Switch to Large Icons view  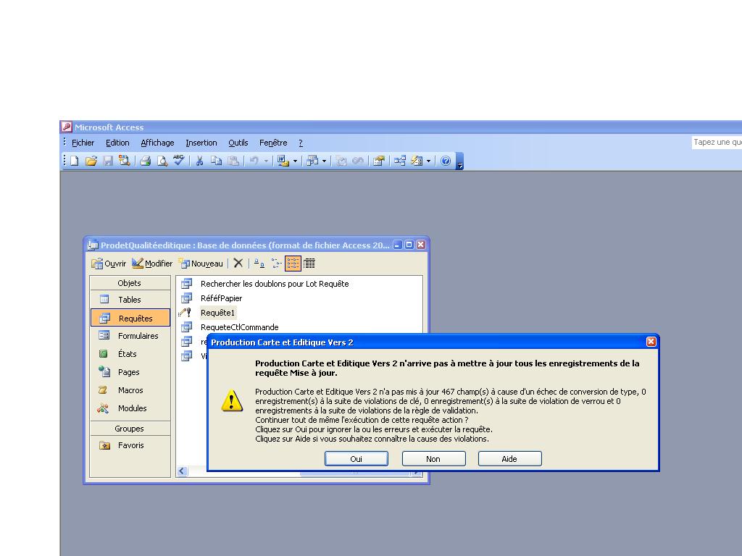click(259, 264)
